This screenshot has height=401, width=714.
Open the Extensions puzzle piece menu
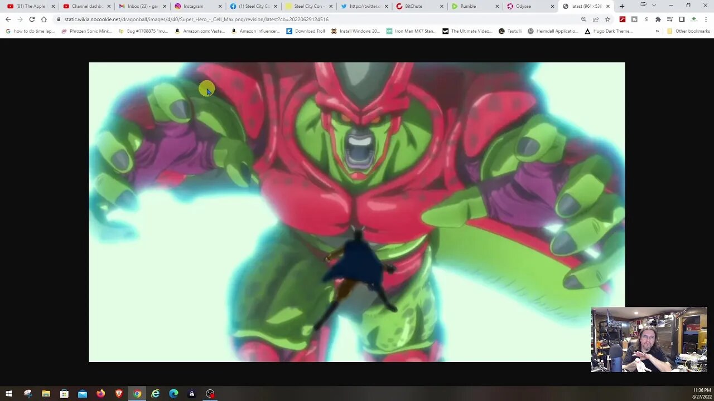658,19
